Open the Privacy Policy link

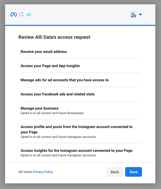coord(43,172)
